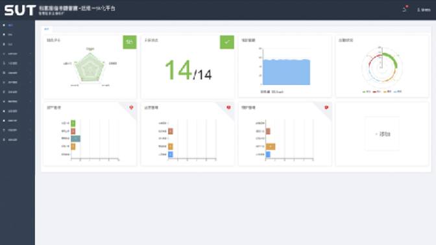The image size is (436, 245).
Task: Open the user account menu in header
Action: [x=424, y=10]
